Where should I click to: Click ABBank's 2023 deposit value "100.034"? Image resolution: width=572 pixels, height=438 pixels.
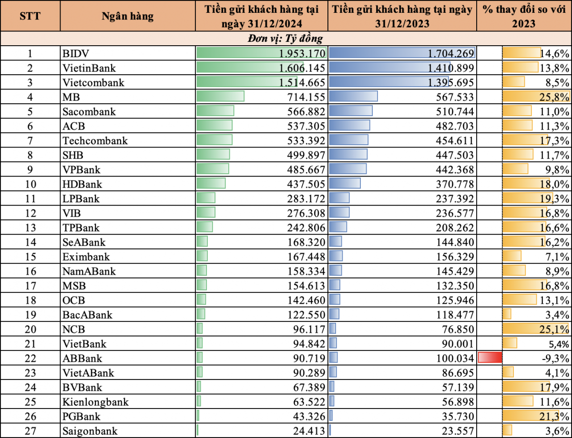(x=456, y=358)
